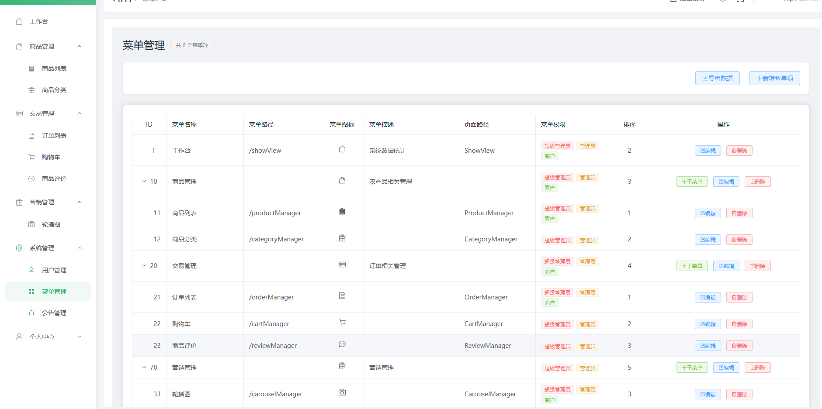Click the bell icon beside 公告管理
This screenshot has height=409, width=822.
click(31, 313)
